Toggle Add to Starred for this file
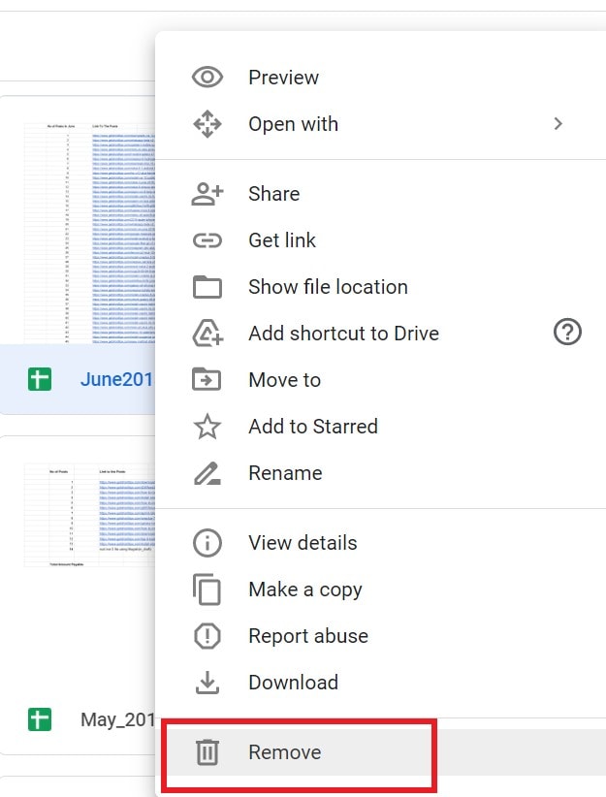606x797 pixels. pos(313,426)
